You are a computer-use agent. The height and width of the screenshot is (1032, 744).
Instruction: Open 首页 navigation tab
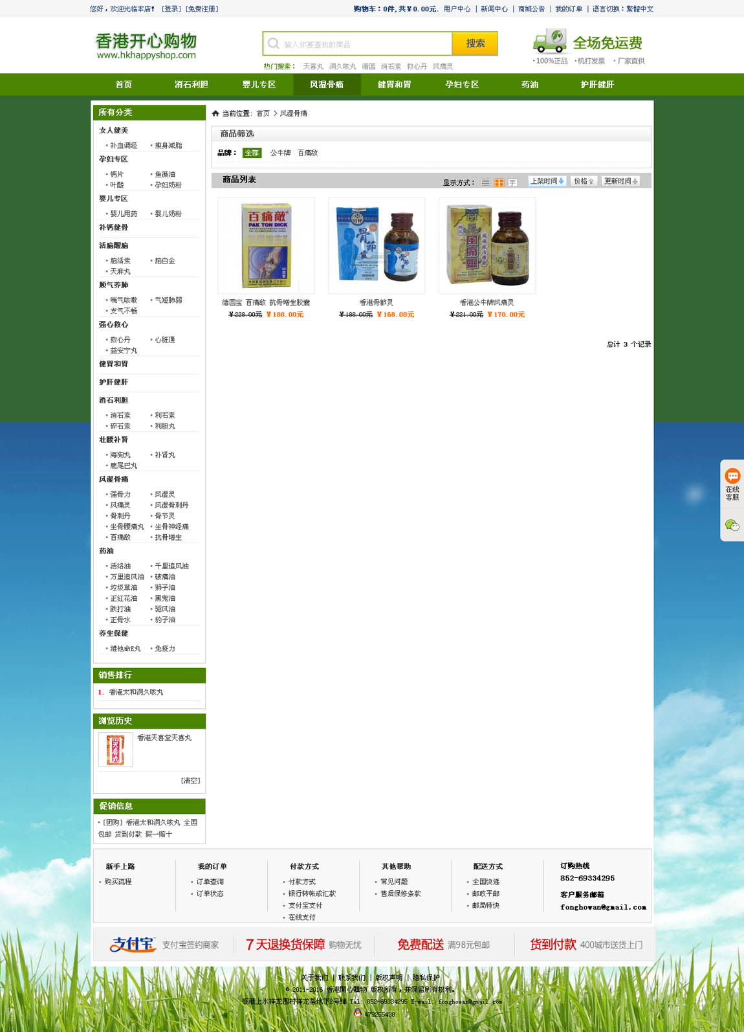point(124,85)
